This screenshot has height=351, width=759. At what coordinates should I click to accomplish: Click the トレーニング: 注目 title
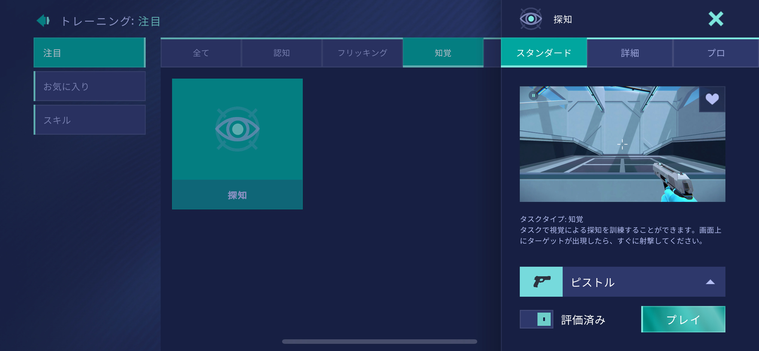111,21
